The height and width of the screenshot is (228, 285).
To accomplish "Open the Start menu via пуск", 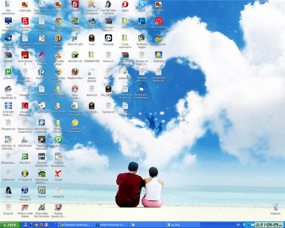I will 10,225.
